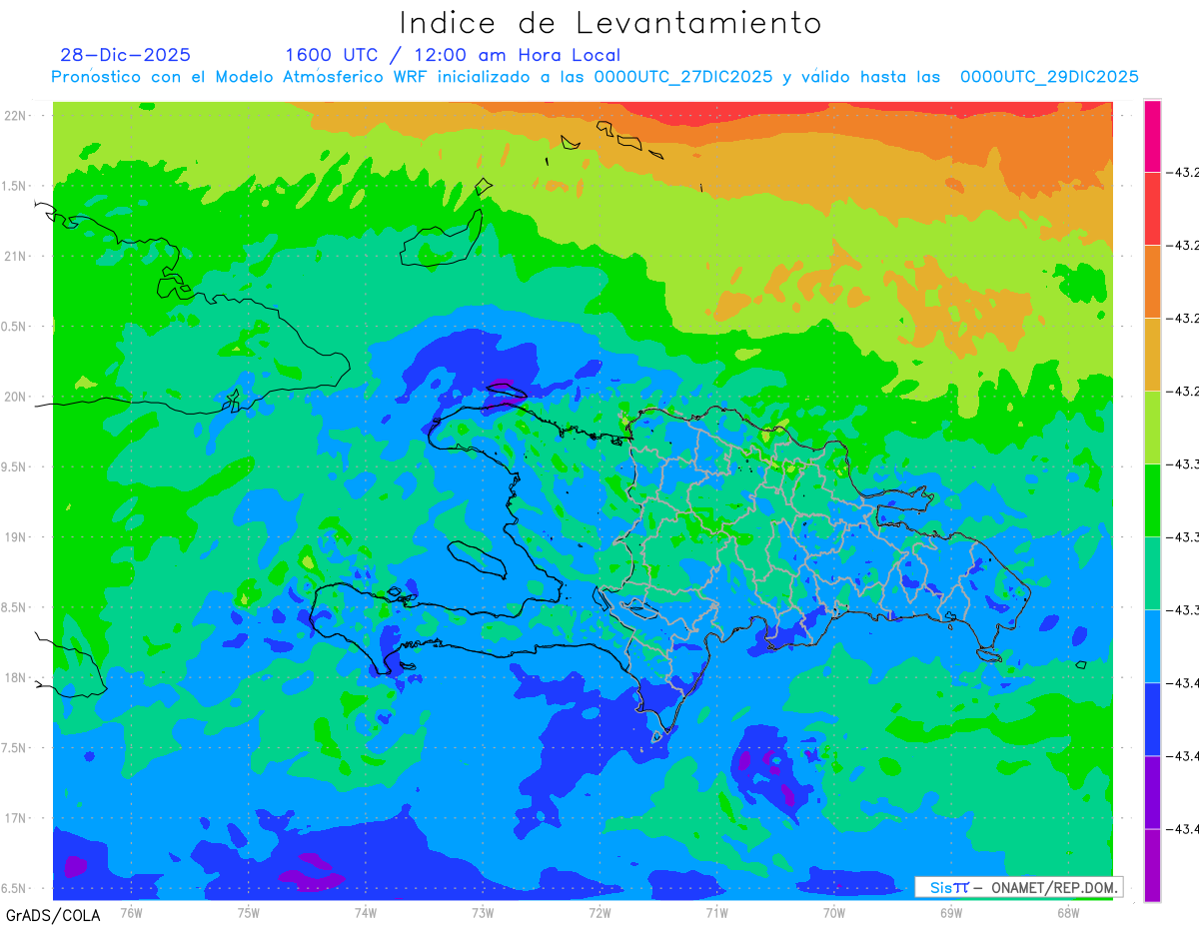Select the red swatch in the color legend
This screenshot has height=926, width=1199.
tap(1152, 209)
